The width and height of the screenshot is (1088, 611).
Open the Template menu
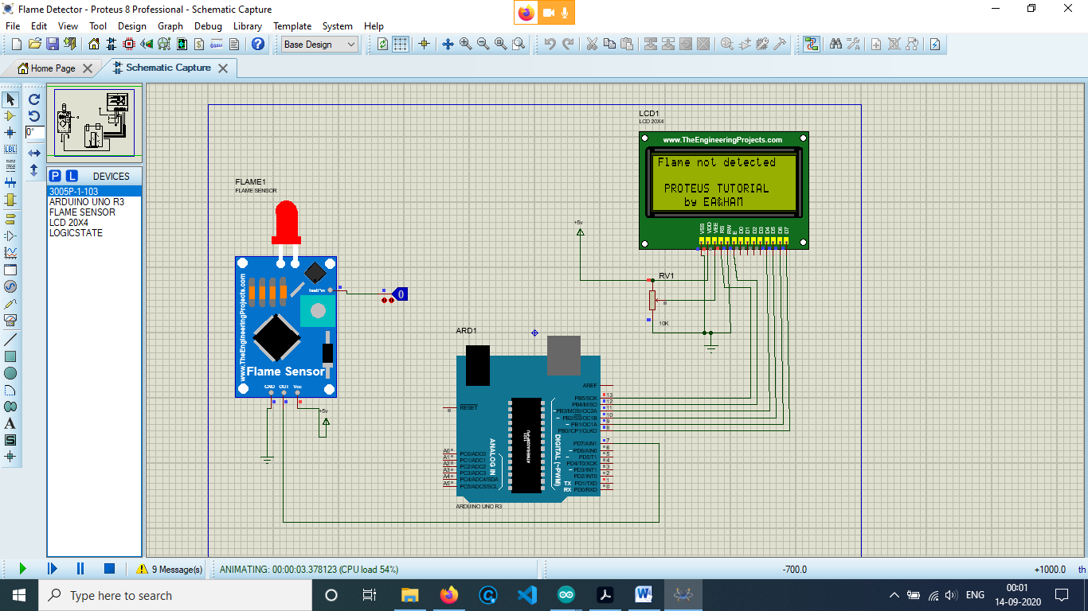292,26
